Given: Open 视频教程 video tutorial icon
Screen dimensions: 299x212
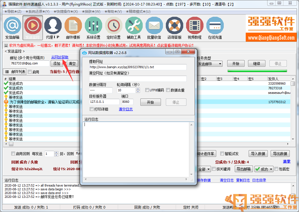Looking at the screenshot, I should tap(195, 28).
